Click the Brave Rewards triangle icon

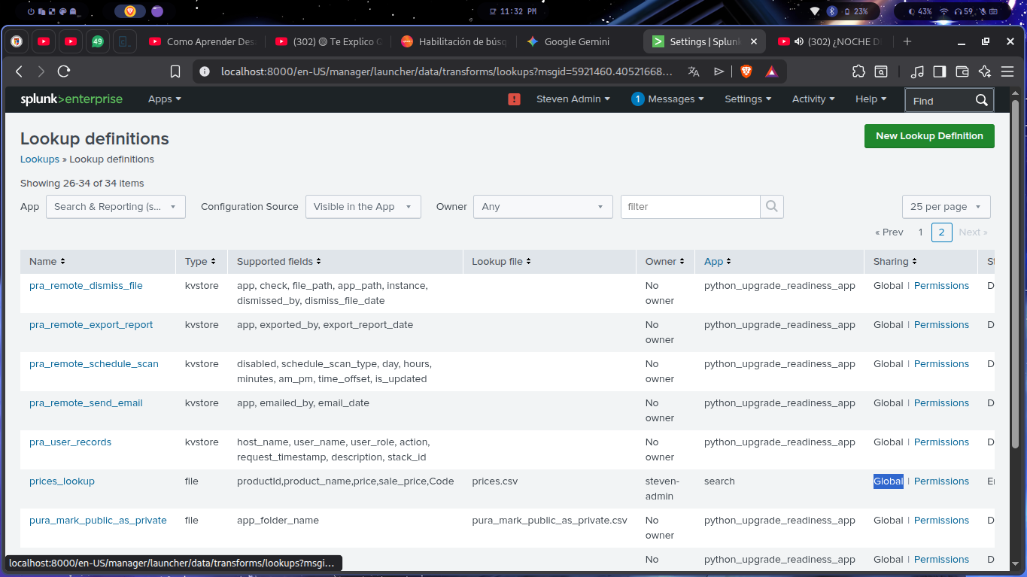click(771, 71)
